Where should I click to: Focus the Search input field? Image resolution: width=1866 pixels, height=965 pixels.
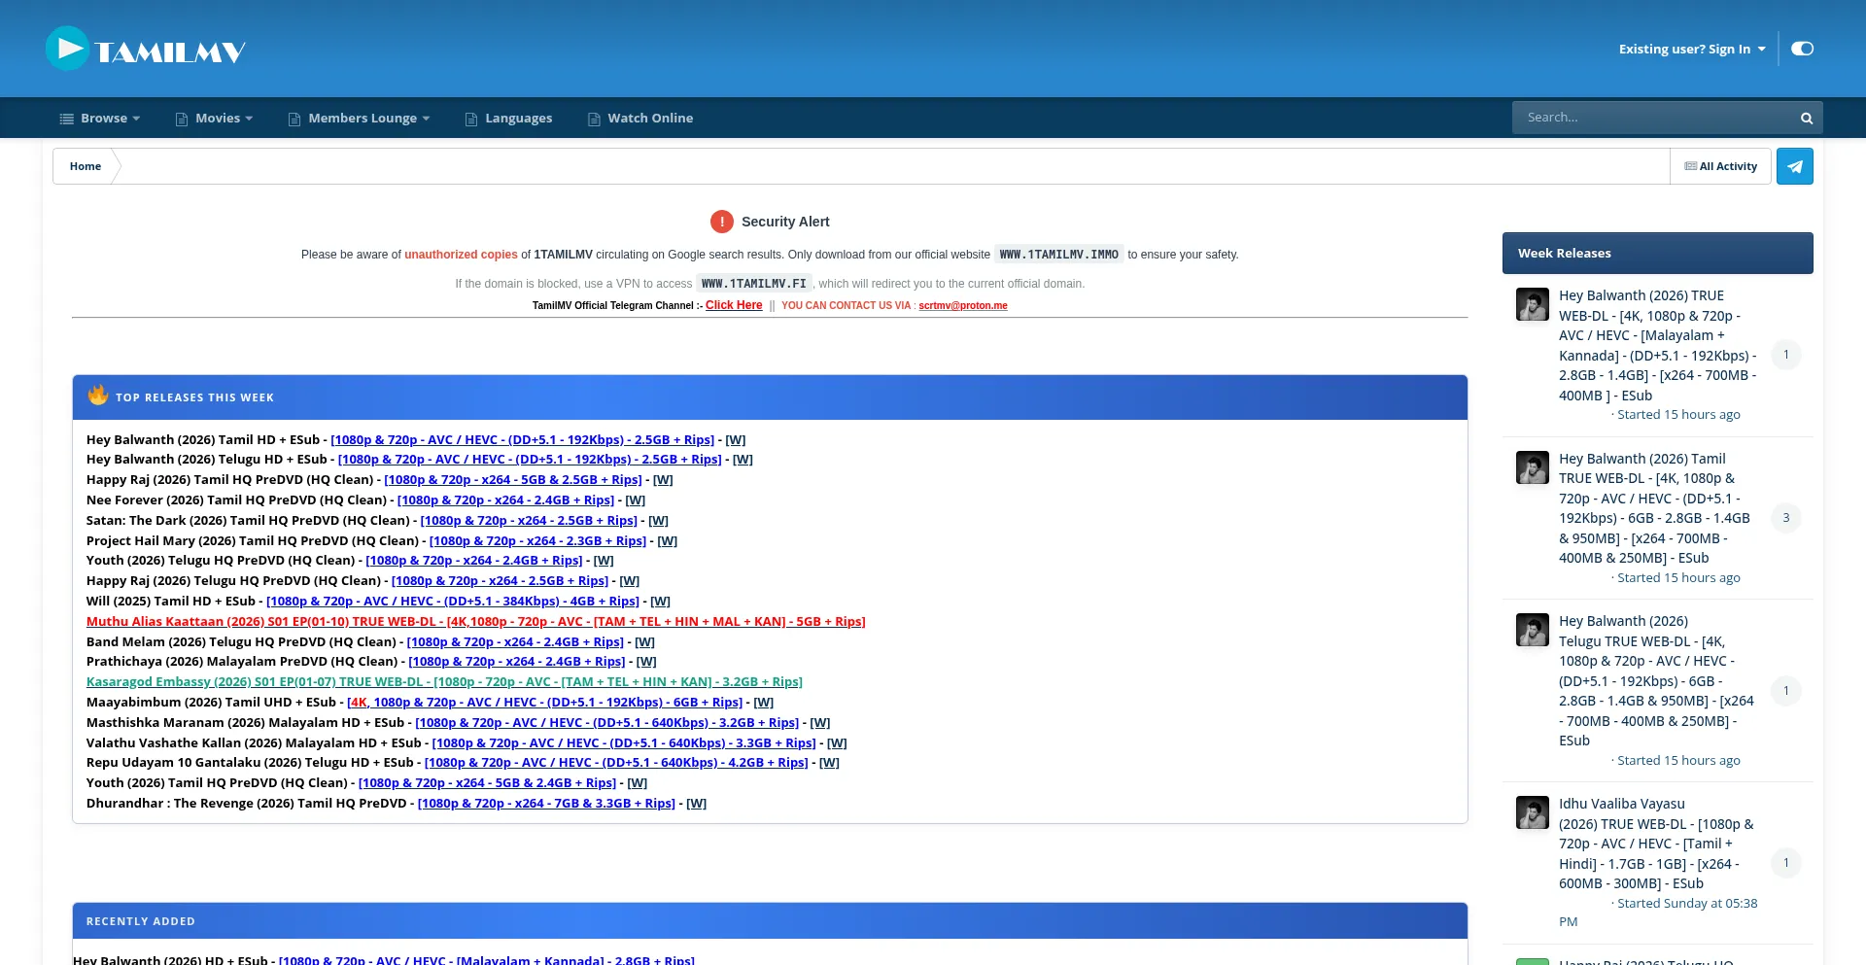1652,118
